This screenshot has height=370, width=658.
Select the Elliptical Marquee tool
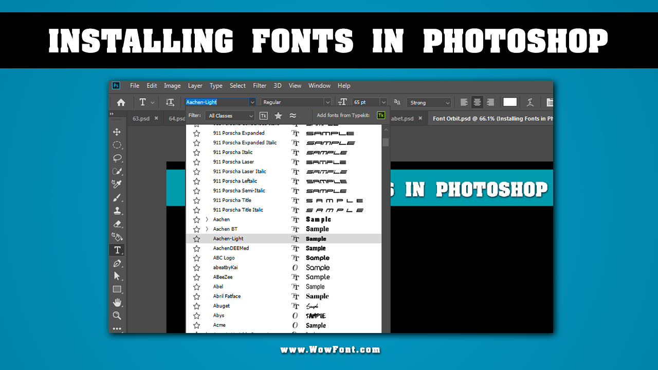(117, 145)
